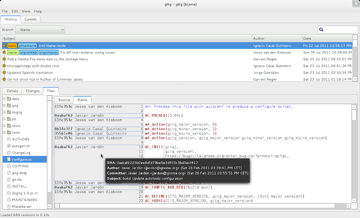Switch to the Commit tab
The image size is (360, 218).
pos(30,19)
